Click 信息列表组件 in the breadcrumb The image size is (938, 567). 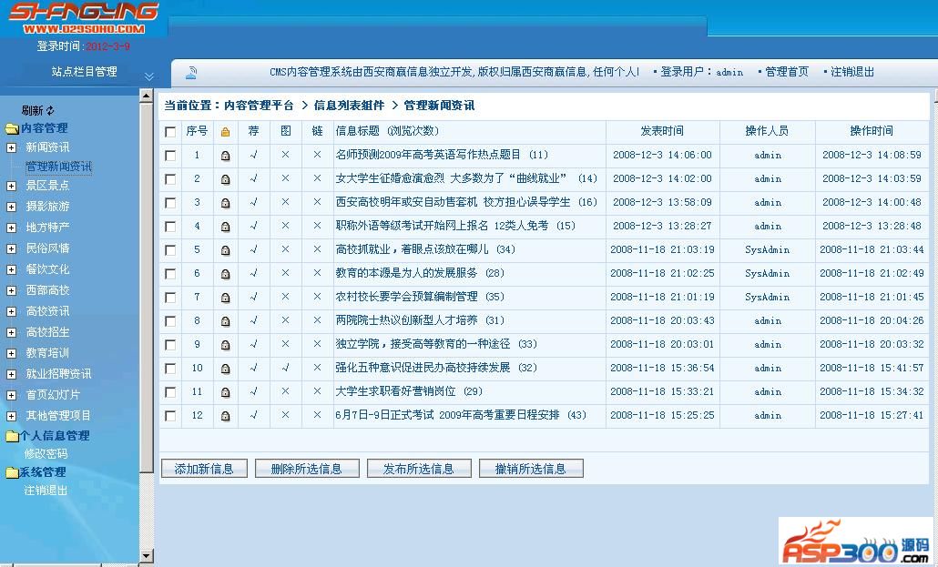tap(350, 106)
